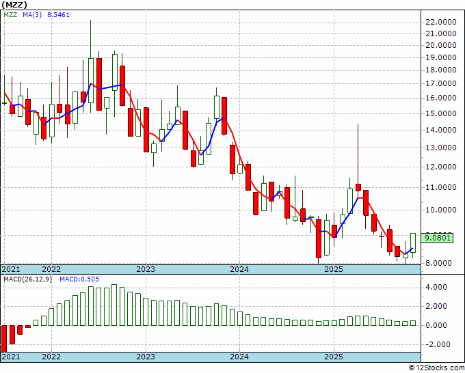Click the green MZZ legend label
Image resolution: width=465 pixels, height=373 pixels.
point(10,14)
